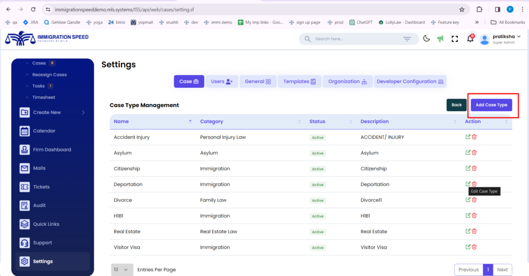Edit the Citizenship case type
The width and height of the screenshot is (529, 276).
(x=468, y=168)
